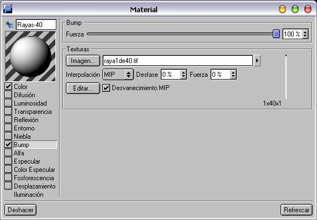317x220 pixels.
Task: Click the Desfase 0 % value field
Action: [x=171, y=74]
